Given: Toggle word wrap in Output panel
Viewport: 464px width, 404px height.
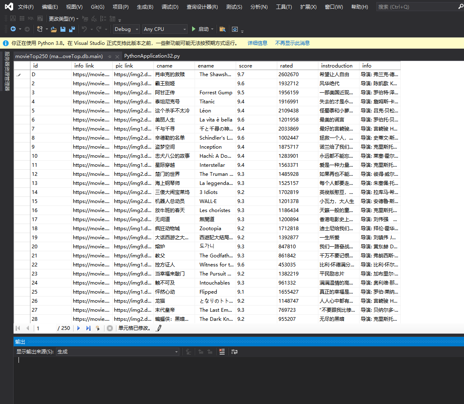Looking at the screenshot, I should pyautogui.click(x=234, y=352).
